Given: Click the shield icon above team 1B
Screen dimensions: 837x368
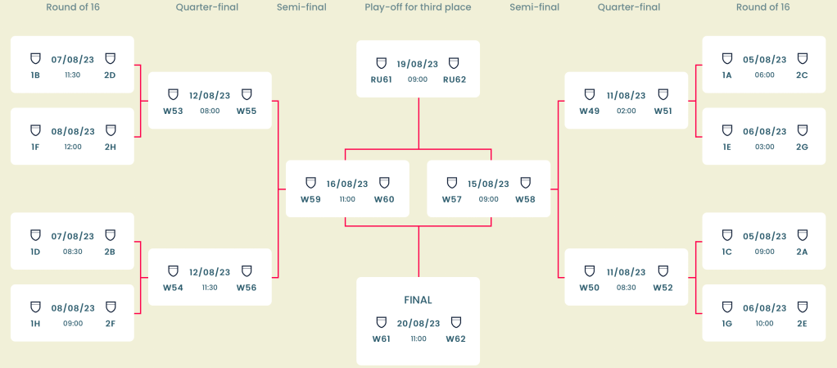Looking at the screenshot, I should point(35,58).
